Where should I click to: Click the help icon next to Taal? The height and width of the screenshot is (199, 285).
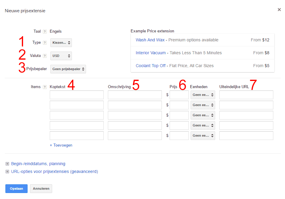pos(45,31)
